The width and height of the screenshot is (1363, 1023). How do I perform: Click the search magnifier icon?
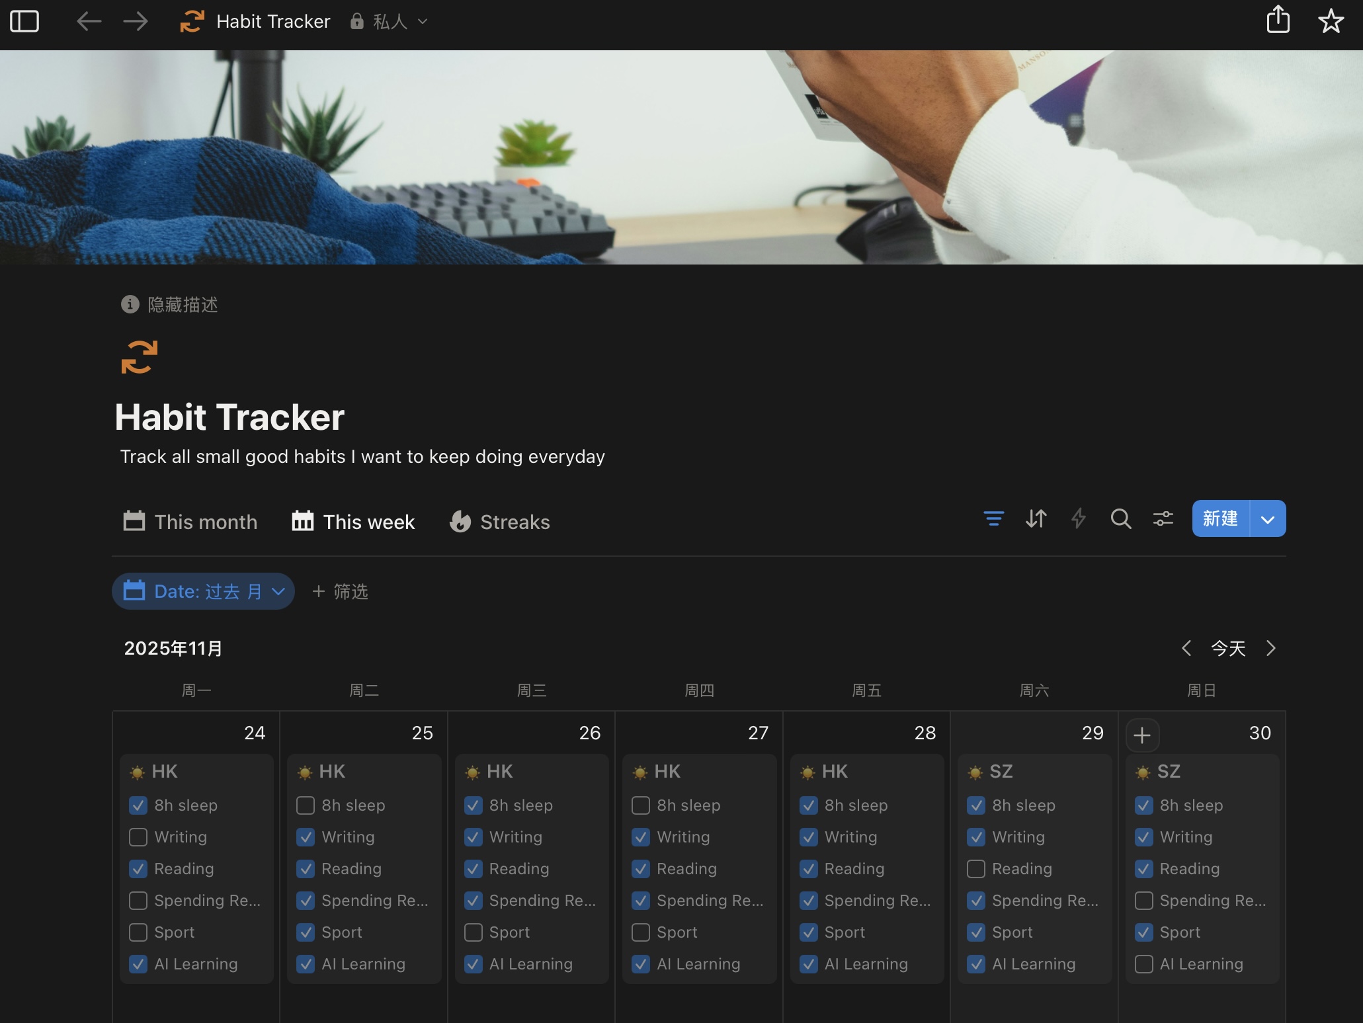(1120, 518)
